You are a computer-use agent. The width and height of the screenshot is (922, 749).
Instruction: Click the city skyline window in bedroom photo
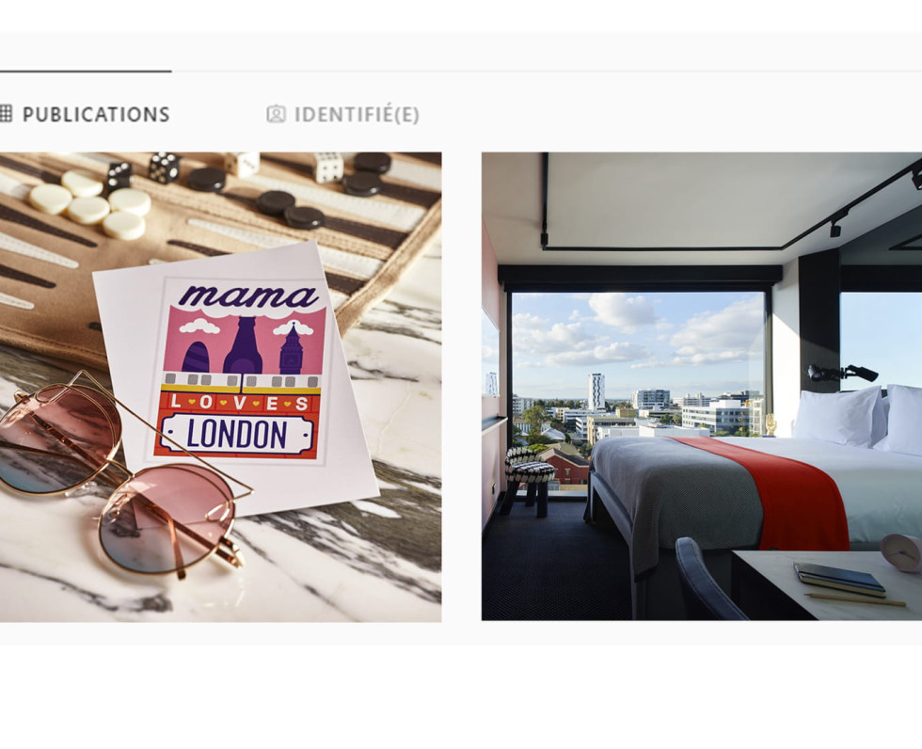tap(638, 388)
